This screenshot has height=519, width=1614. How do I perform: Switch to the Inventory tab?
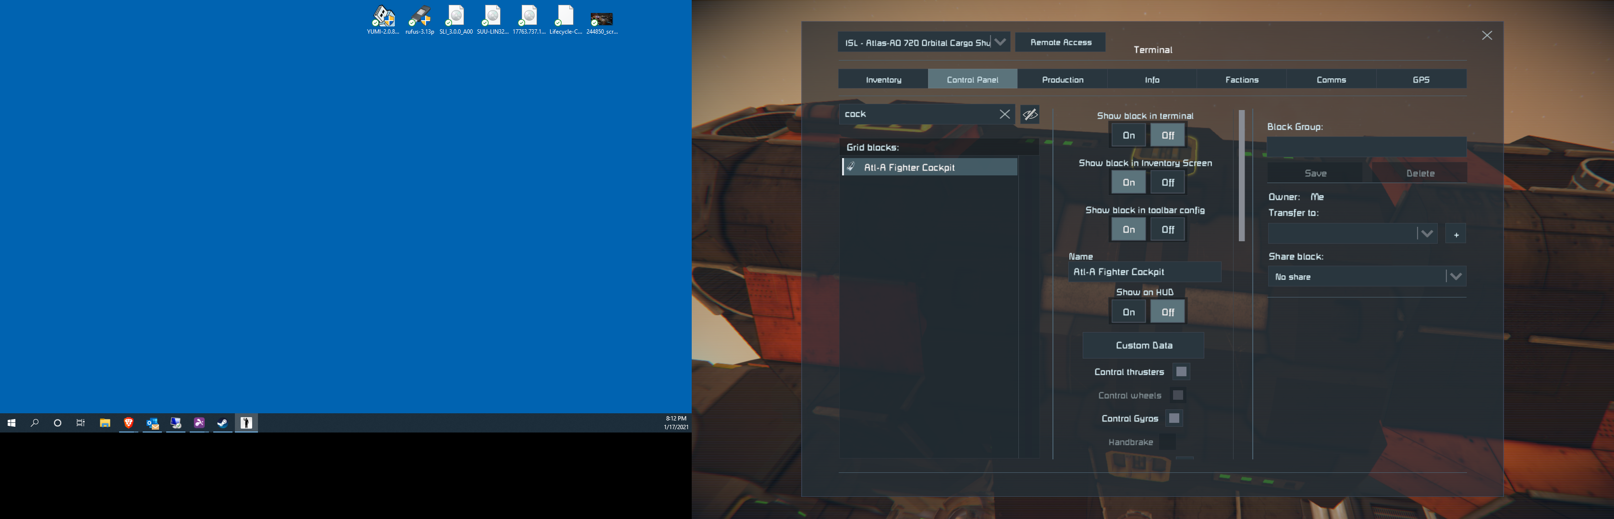(x=883, y=80)
